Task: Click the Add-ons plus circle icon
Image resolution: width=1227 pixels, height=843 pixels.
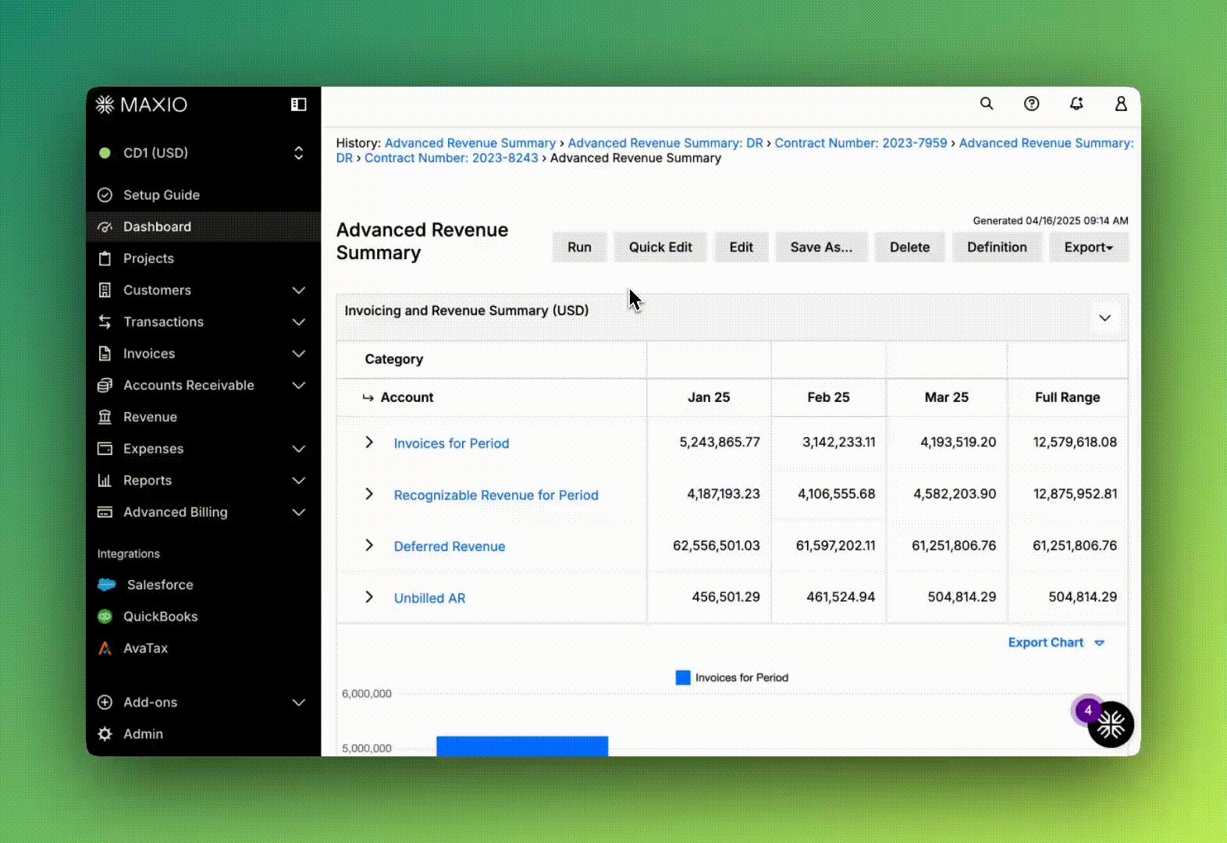Action: (105, 702)
